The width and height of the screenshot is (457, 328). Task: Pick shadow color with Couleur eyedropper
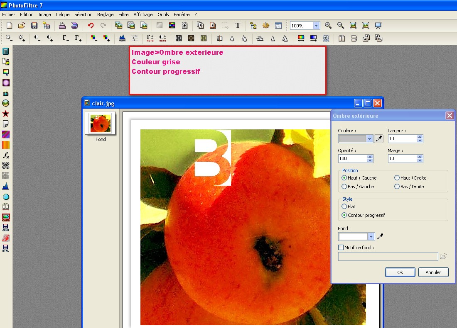pyautogui.click(x=379, y=138)
